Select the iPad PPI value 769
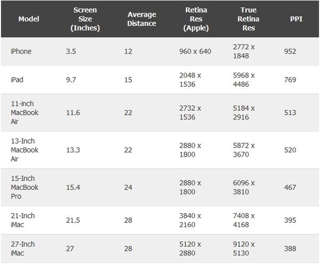The image size is (320, 264). coord(291,79)
